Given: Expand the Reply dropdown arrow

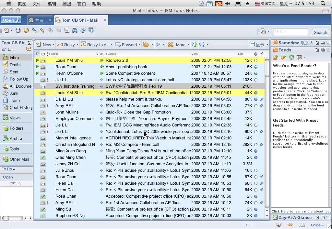Looking at the screenshot, I should tap(77, 45).
